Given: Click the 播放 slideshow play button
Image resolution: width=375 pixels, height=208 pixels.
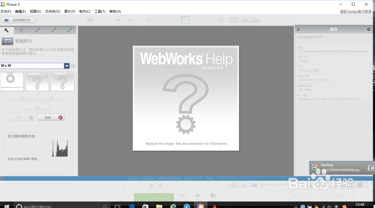Looking at the screenshot, I should [x=128, y=20].
